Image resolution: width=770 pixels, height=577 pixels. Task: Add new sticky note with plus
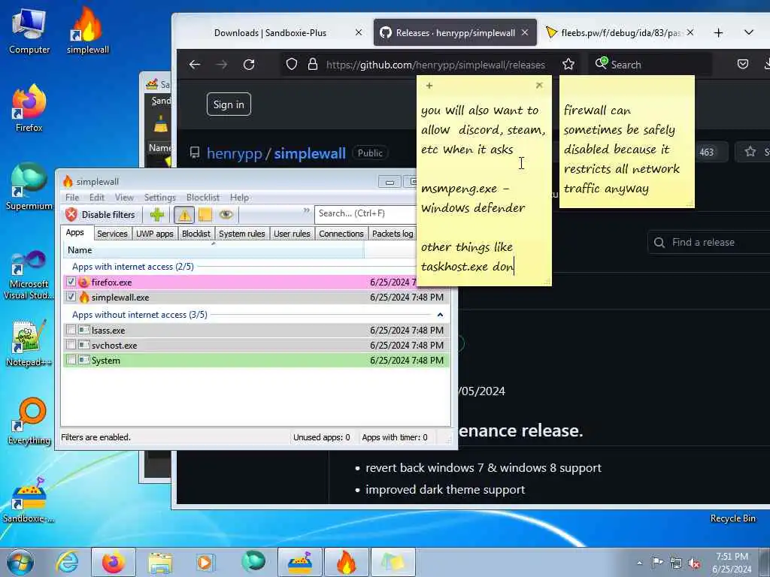(429, 86)
